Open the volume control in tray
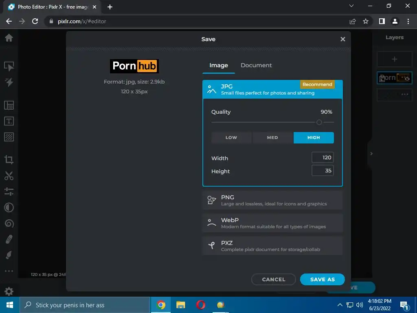Viewport: 417px width, 313px height. tap(360, 305)
